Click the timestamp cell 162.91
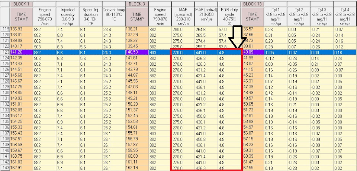 tap(22, 168)
